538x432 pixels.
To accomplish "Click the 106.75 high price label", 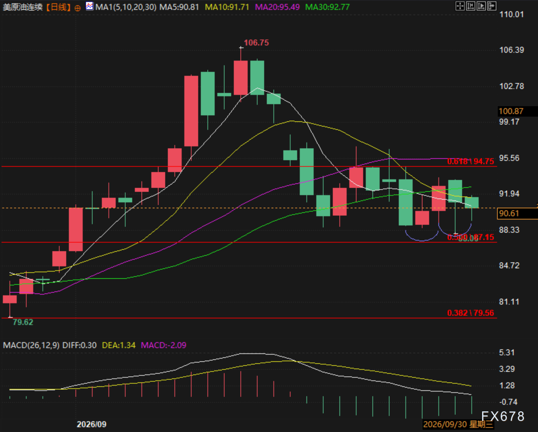I will pyautogui.click(x=256, y=43).
